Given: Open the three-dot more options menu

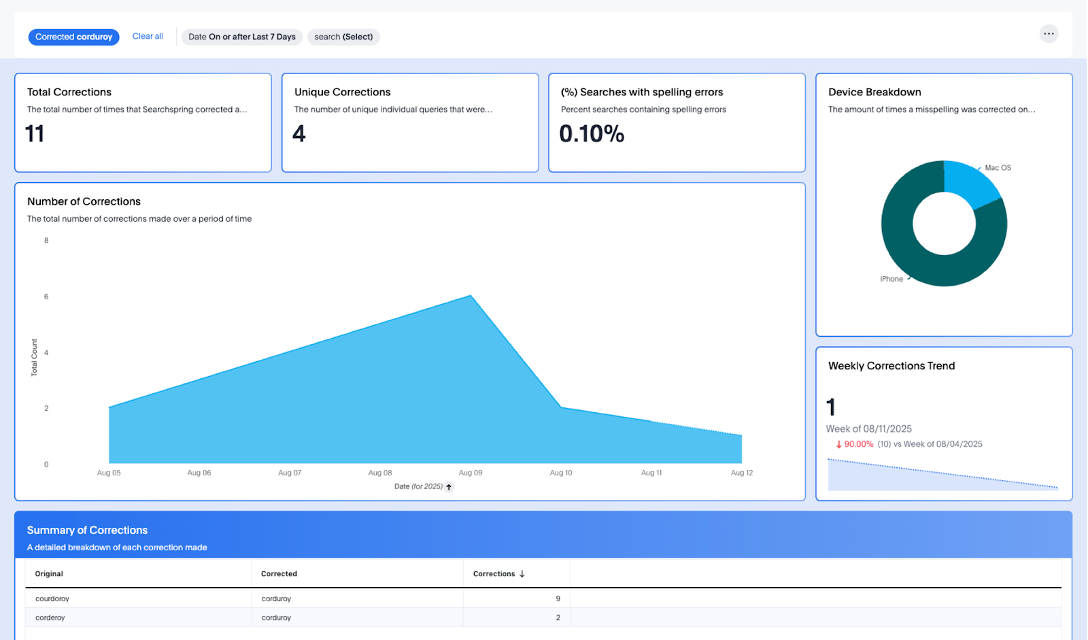Looking at the screenshot, I should (1049, 34).
